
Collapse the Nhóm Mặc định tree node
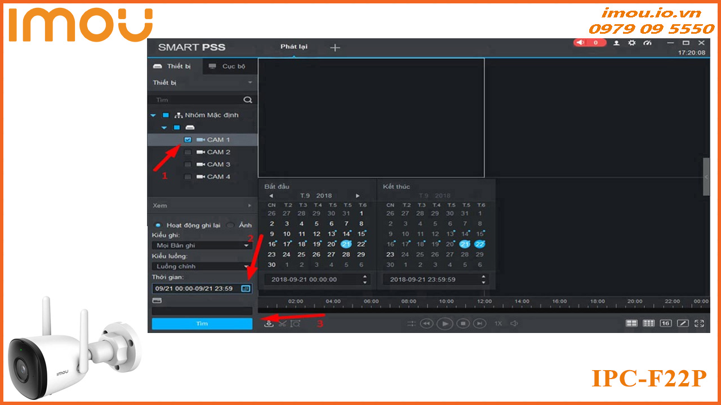(x=153, y=115)
